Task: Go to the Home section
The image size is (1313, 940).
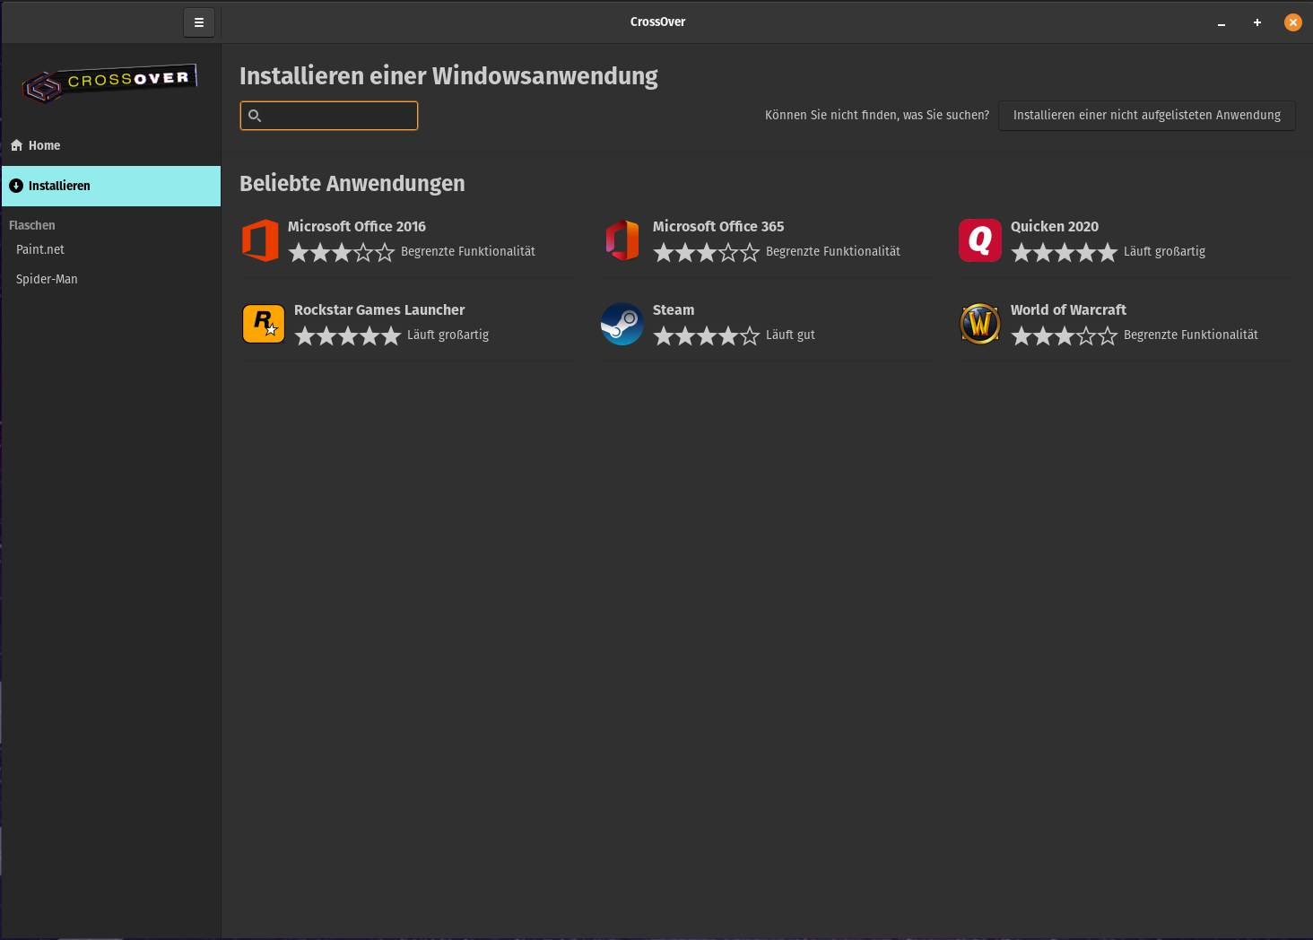Action: (111, 145)
